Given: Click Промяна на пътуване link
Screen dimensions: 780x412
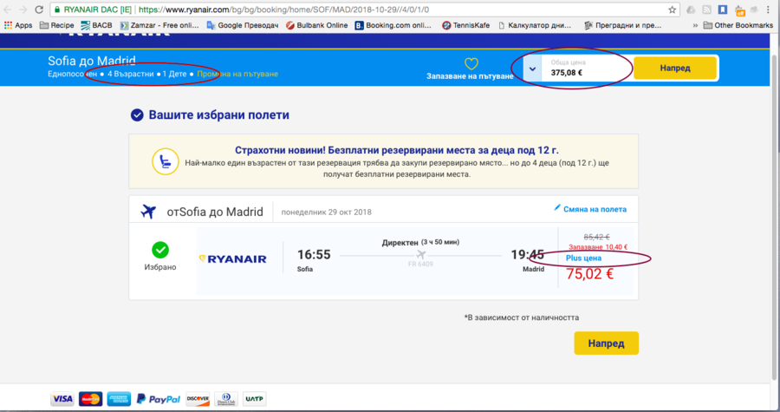Looking at the screenshot, I should tap(237, 74).
